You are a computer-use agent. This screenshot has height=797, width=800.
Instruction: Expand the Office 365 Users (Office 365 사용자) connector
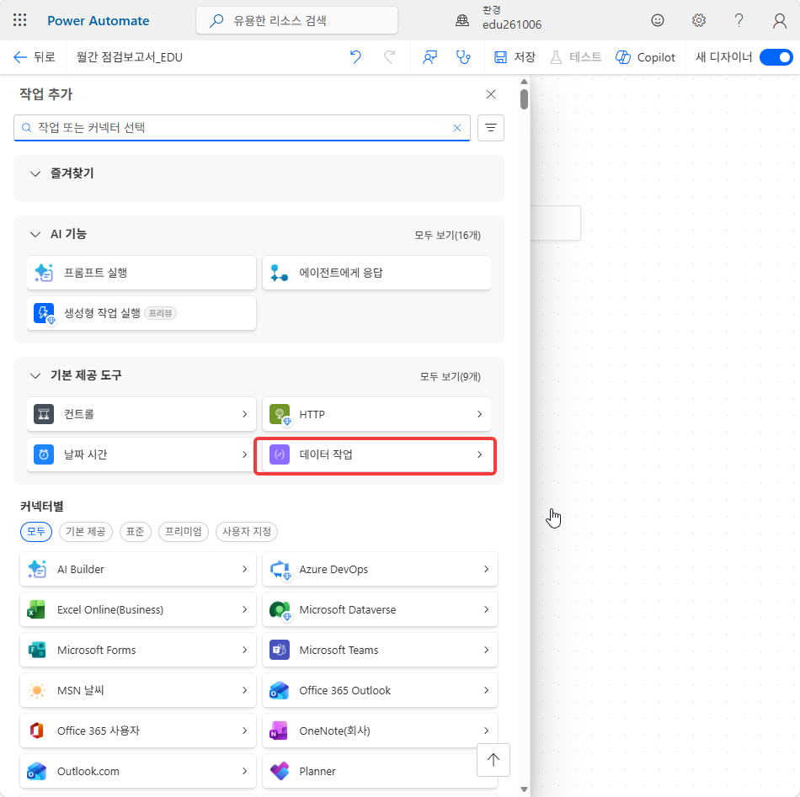click(138, 731)
